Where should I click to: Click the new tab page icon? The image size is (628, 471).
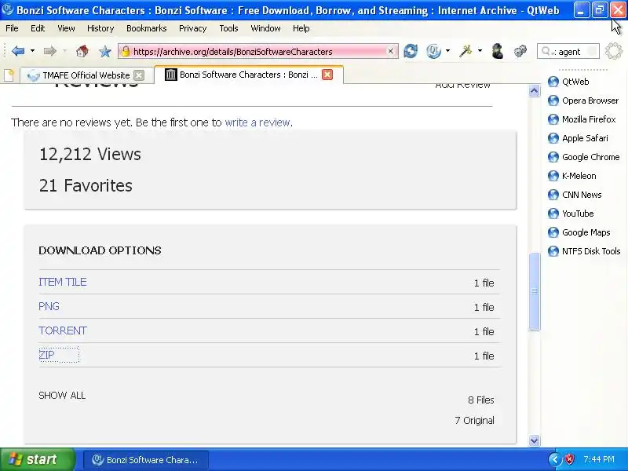click(x=9, y=75)
